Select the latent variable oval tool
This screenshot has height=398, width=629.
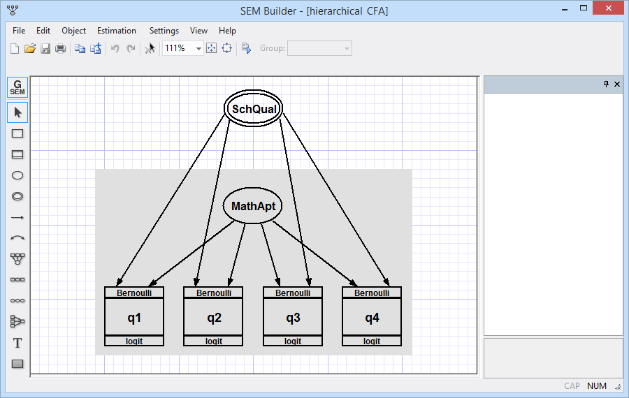pyautogui.click(x=17, y=175)
